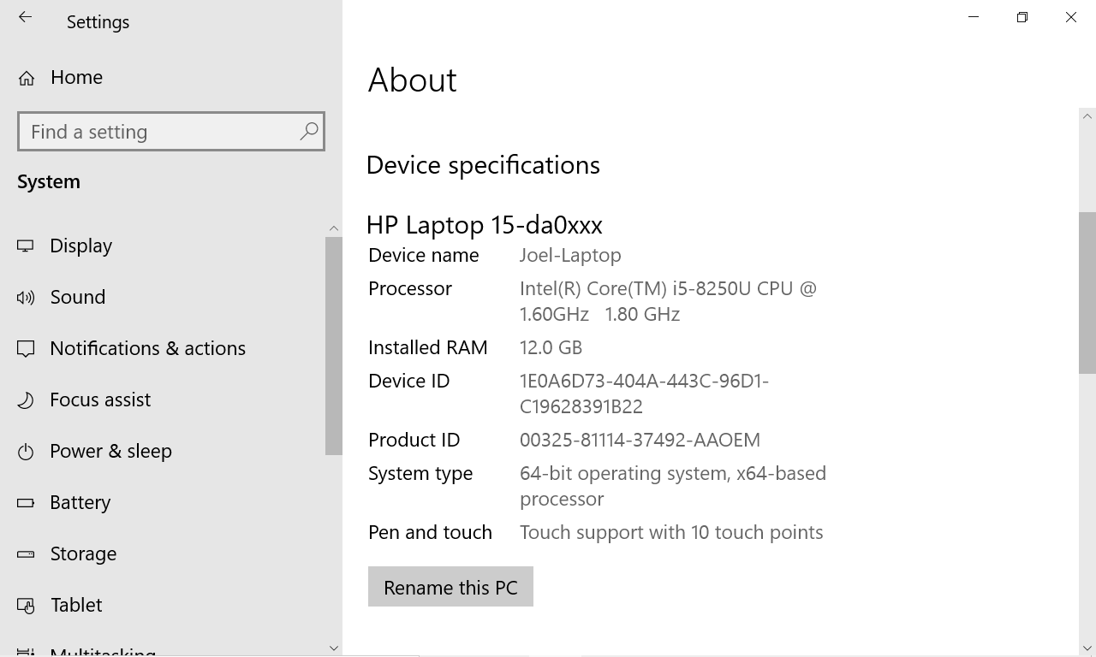
Task: Click the Pen and touch label
Action: click(x=430, y=532)
